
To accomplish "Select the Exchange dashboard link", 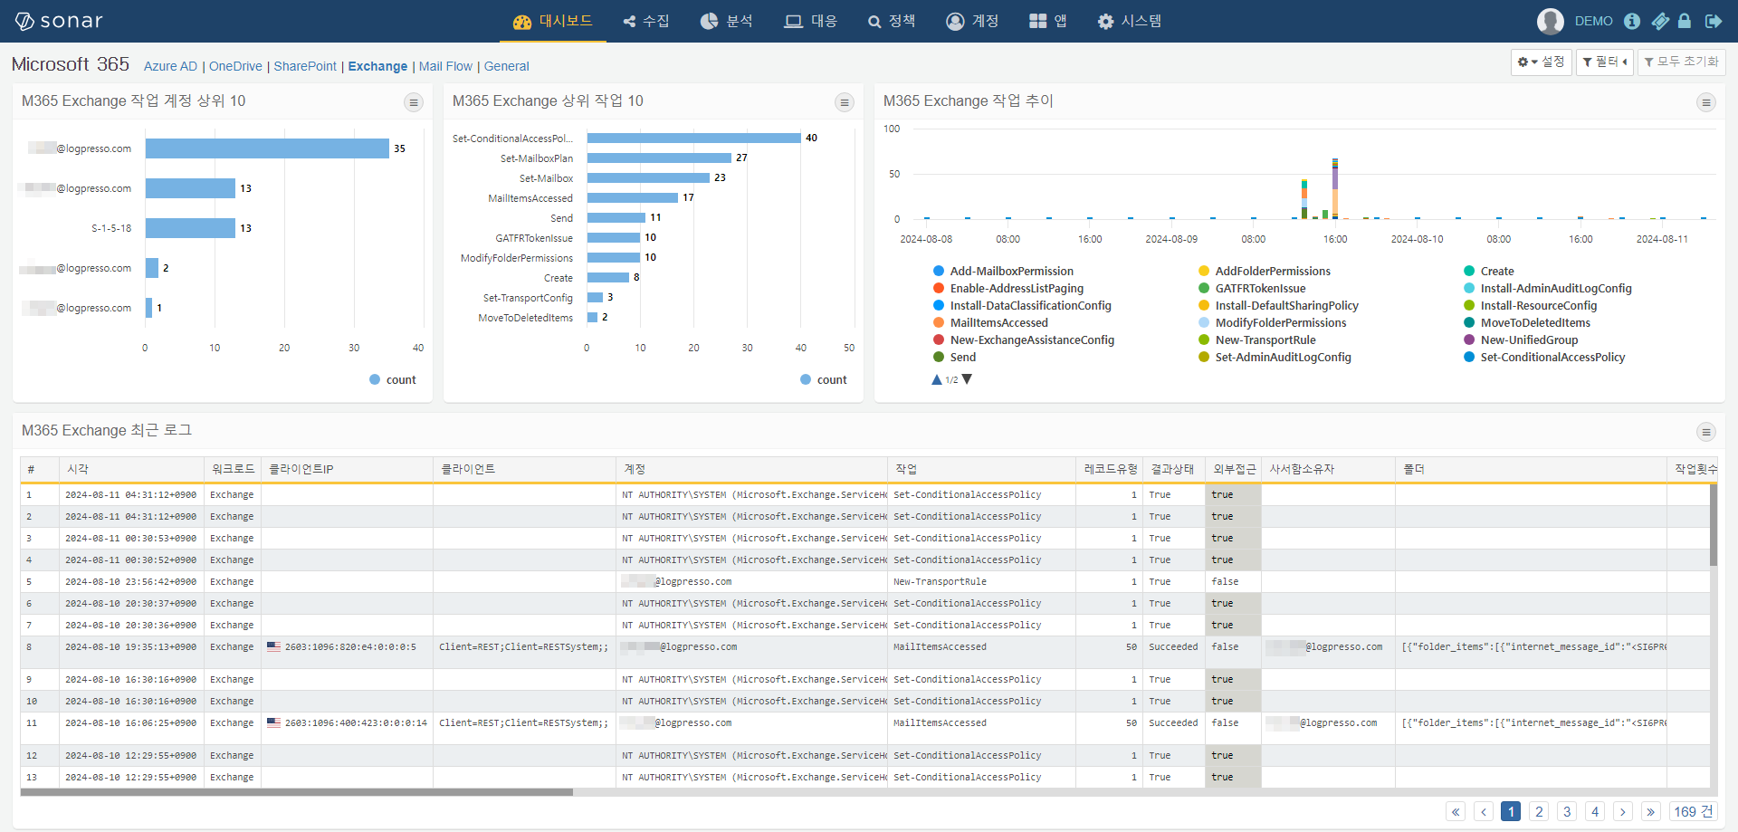I will 377,66.
